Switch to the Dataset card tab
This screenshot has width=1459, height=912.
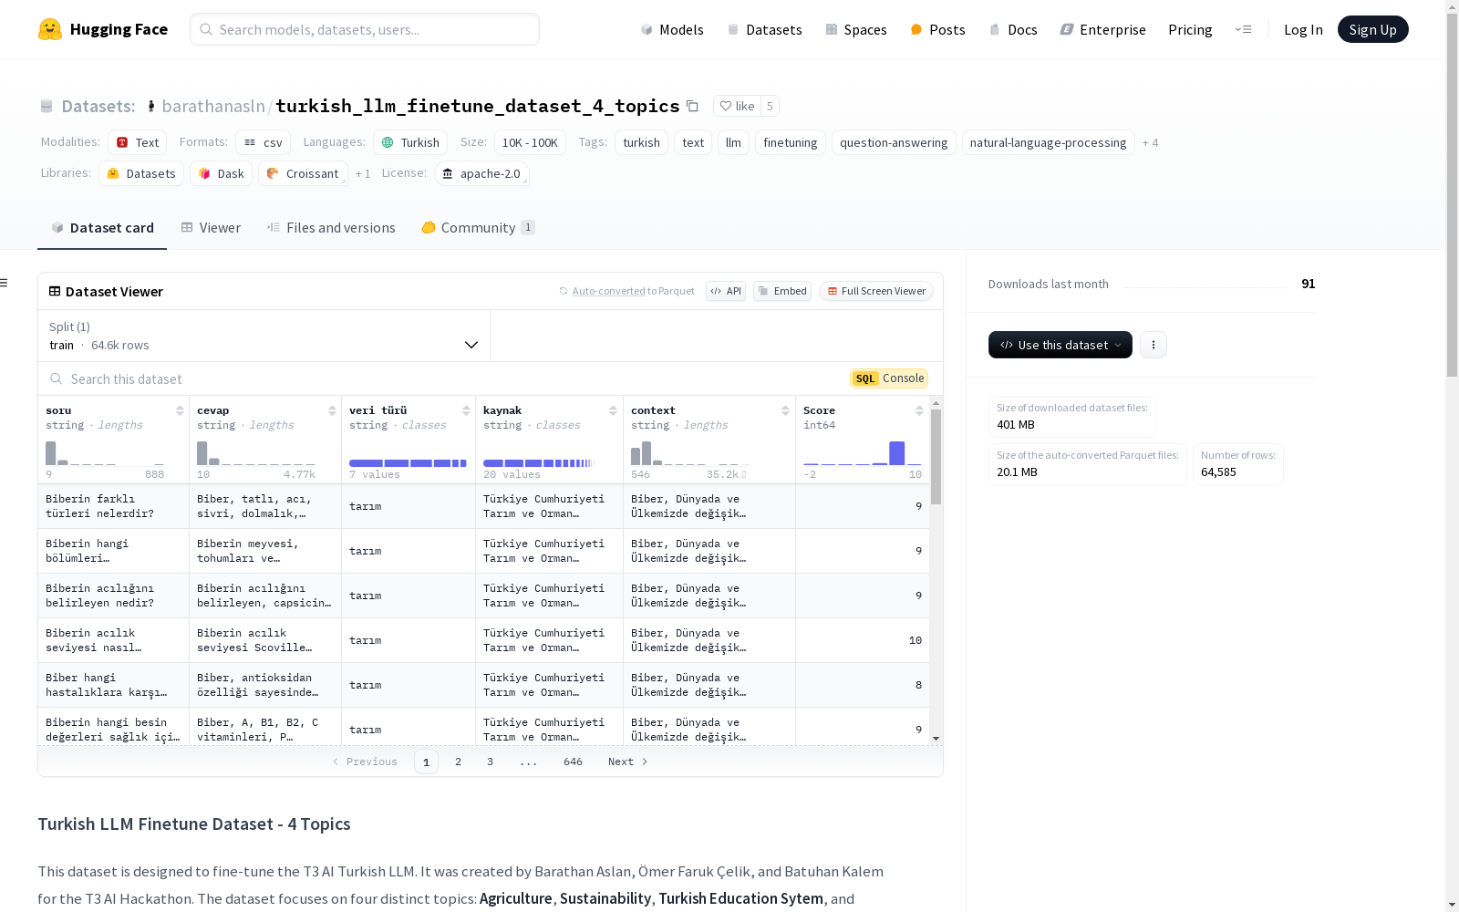click(x=102, y=228)
